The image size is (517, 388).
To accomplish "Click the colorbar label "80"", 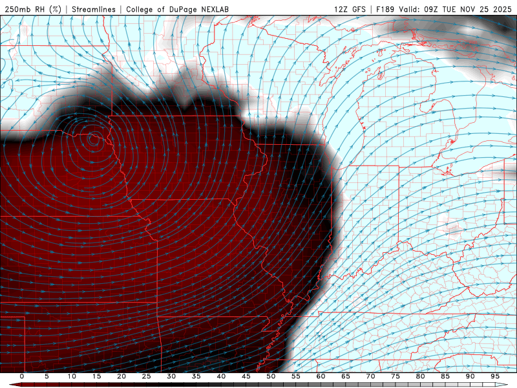I will click(x=420, y=376).
